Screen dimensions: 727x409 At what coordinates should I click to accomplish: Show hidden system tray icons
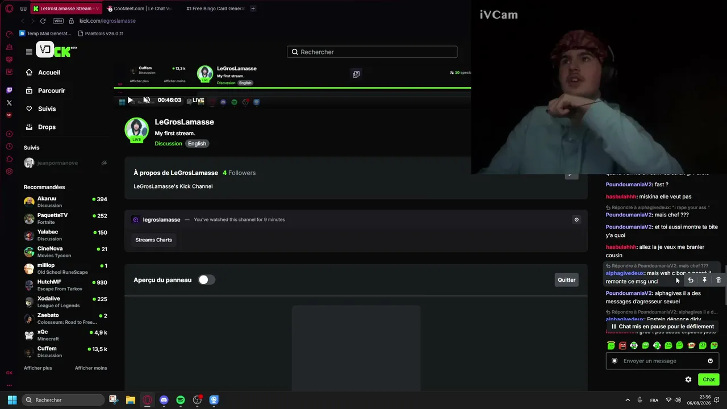click(x=628, y=400)
